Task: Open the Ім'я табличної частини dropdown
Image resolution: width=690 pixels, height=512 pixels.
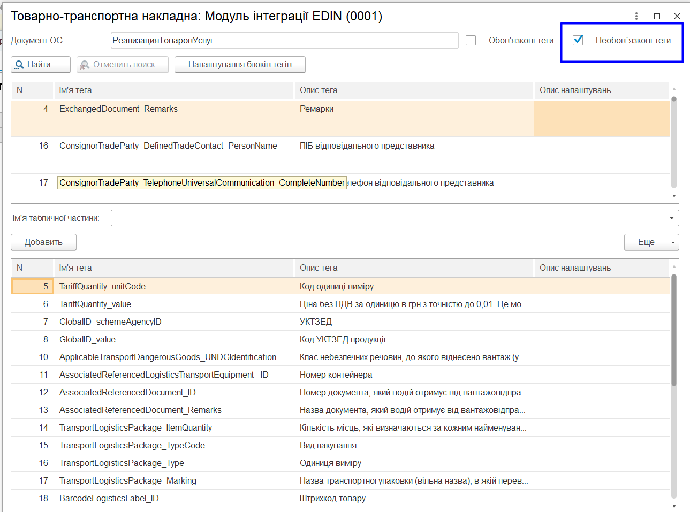Action: (x=672, y=218)
